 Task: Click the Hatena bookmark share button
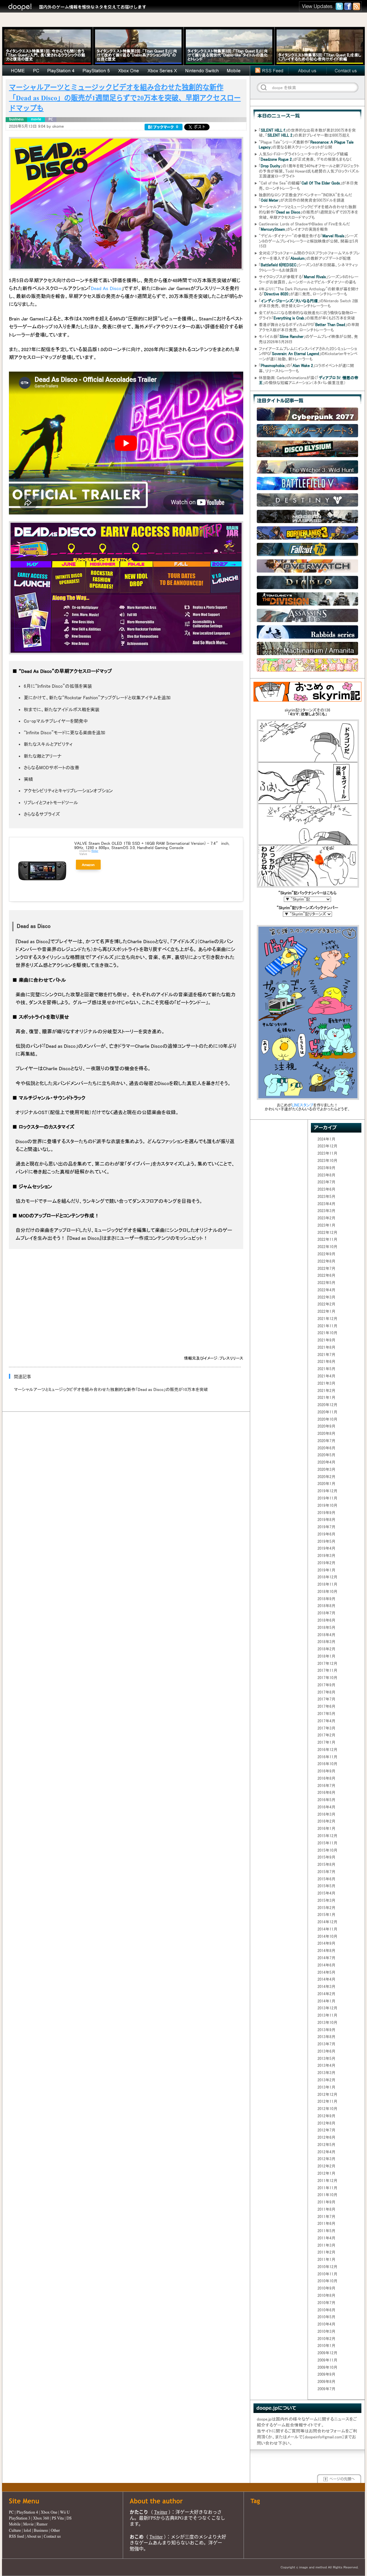[x=163, y=127]
